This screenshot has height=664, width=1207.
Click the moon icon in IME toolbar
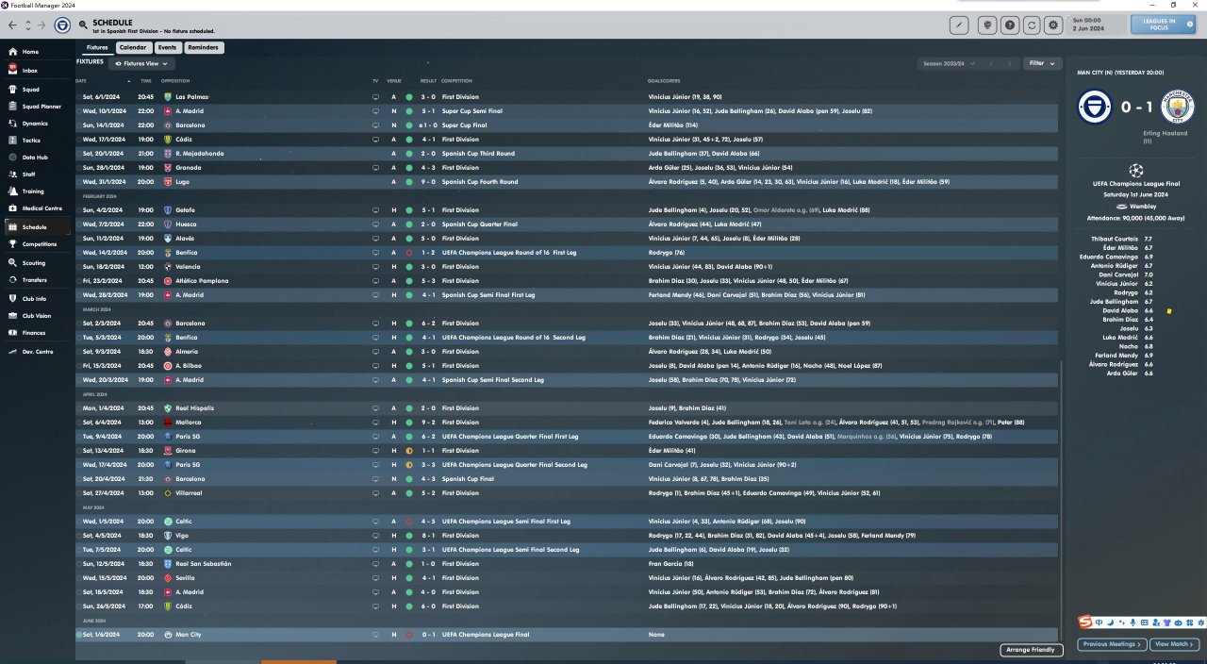pyautogui.click(x=1112, y=622)
